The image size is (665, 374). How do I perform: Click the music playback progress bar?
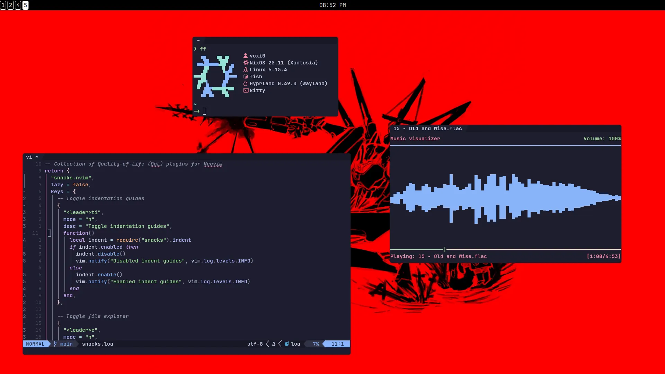tap(505, 249)
